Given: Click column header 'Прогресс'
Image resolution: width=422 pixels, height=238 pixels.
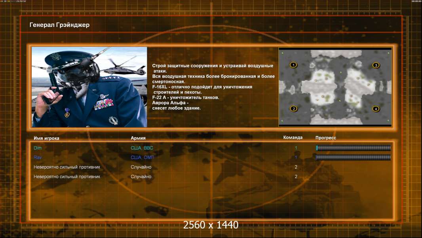Looking at the screenshot, I should [x=326, y=138].
